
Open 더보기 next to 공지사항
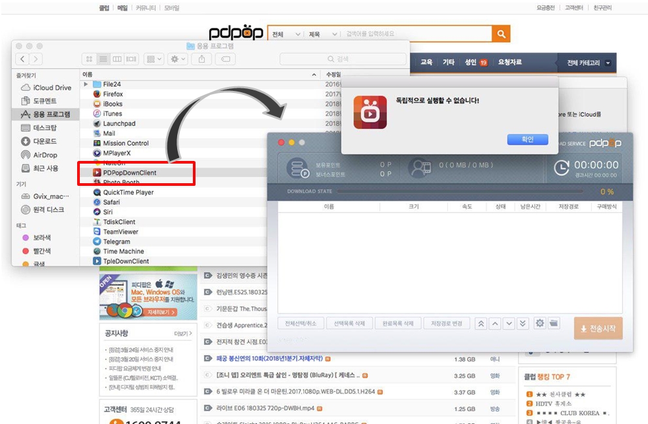coord(183,334)
